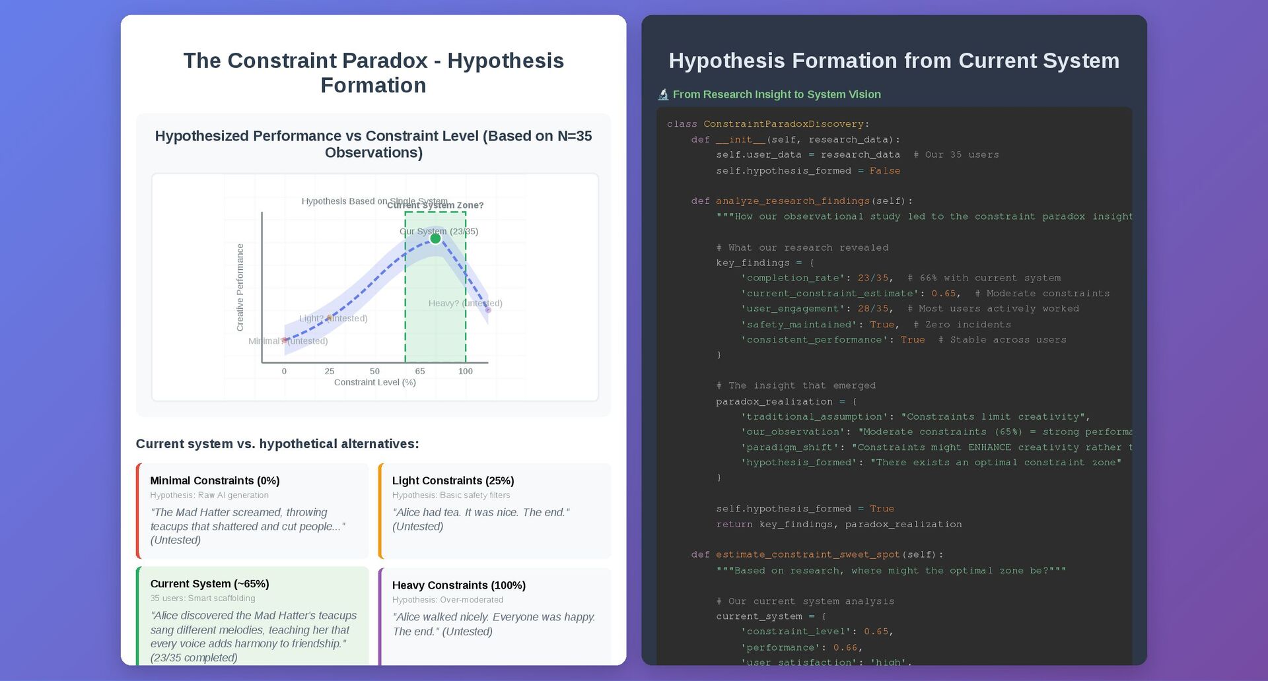Click the 'Minimal? (untested)' chart point

click(285, 340)
